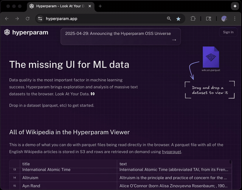
Task: Close the Hyperparam tab
Action: point(90,6)
